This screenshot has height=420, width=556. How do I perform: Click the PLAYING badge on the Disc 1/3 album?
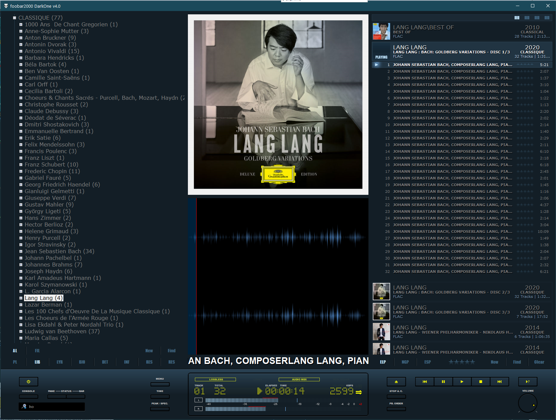(381, 57)
